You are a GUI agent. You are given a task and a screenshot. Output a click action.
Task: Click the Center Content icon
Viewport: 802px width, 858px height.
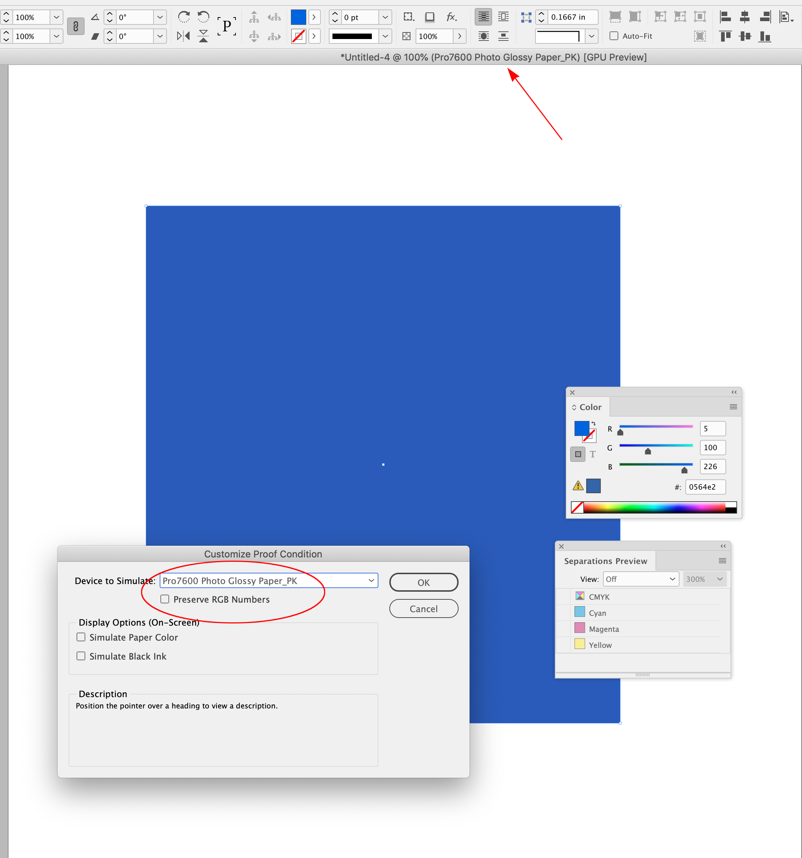(x=700, y=17)
